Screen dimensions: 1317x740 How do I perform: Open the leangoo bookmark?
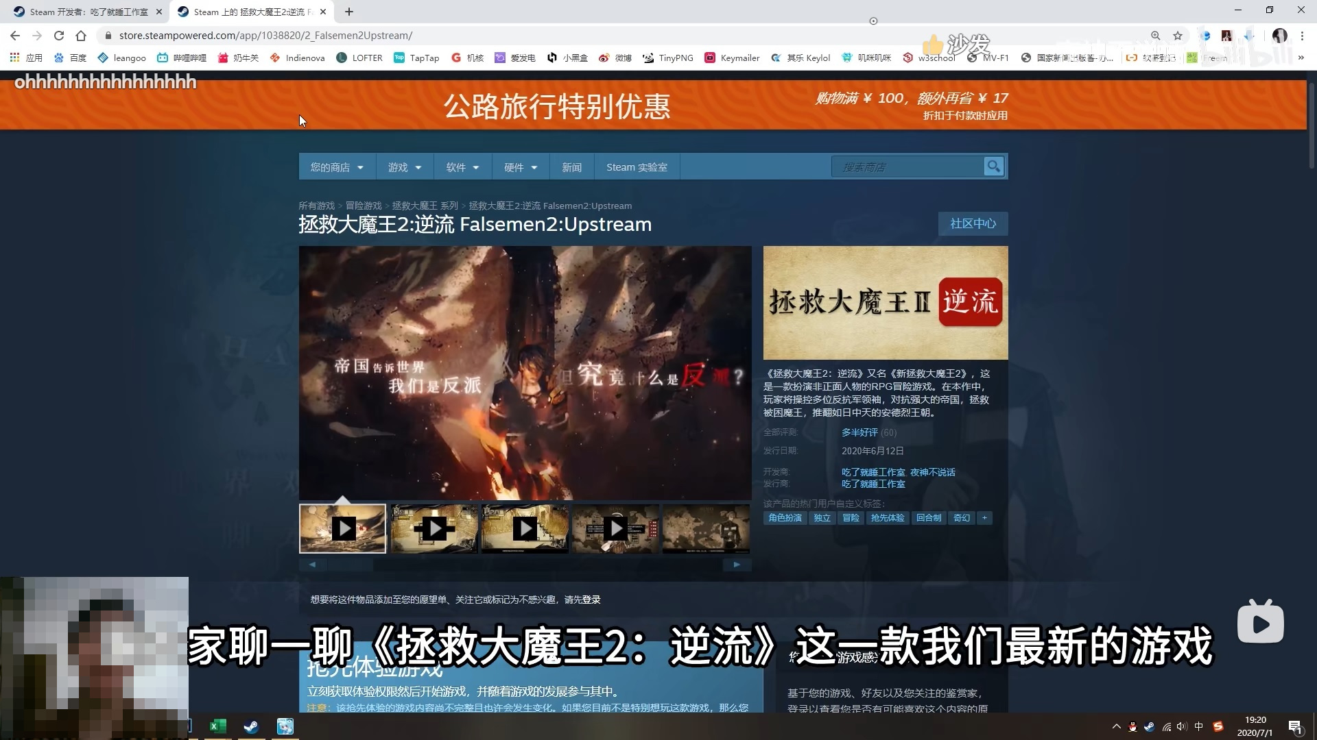(x=121, y=58)
